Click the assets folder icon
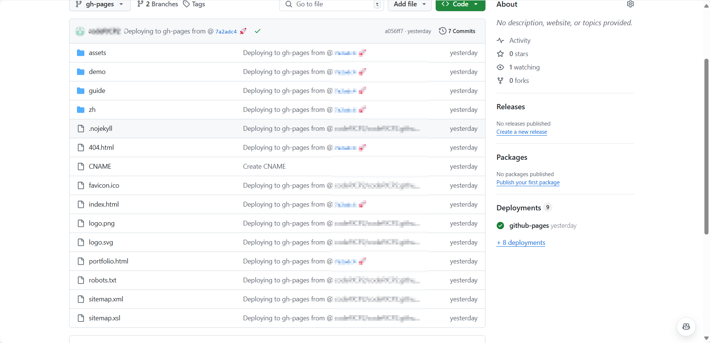 click(x=81, y=53)
